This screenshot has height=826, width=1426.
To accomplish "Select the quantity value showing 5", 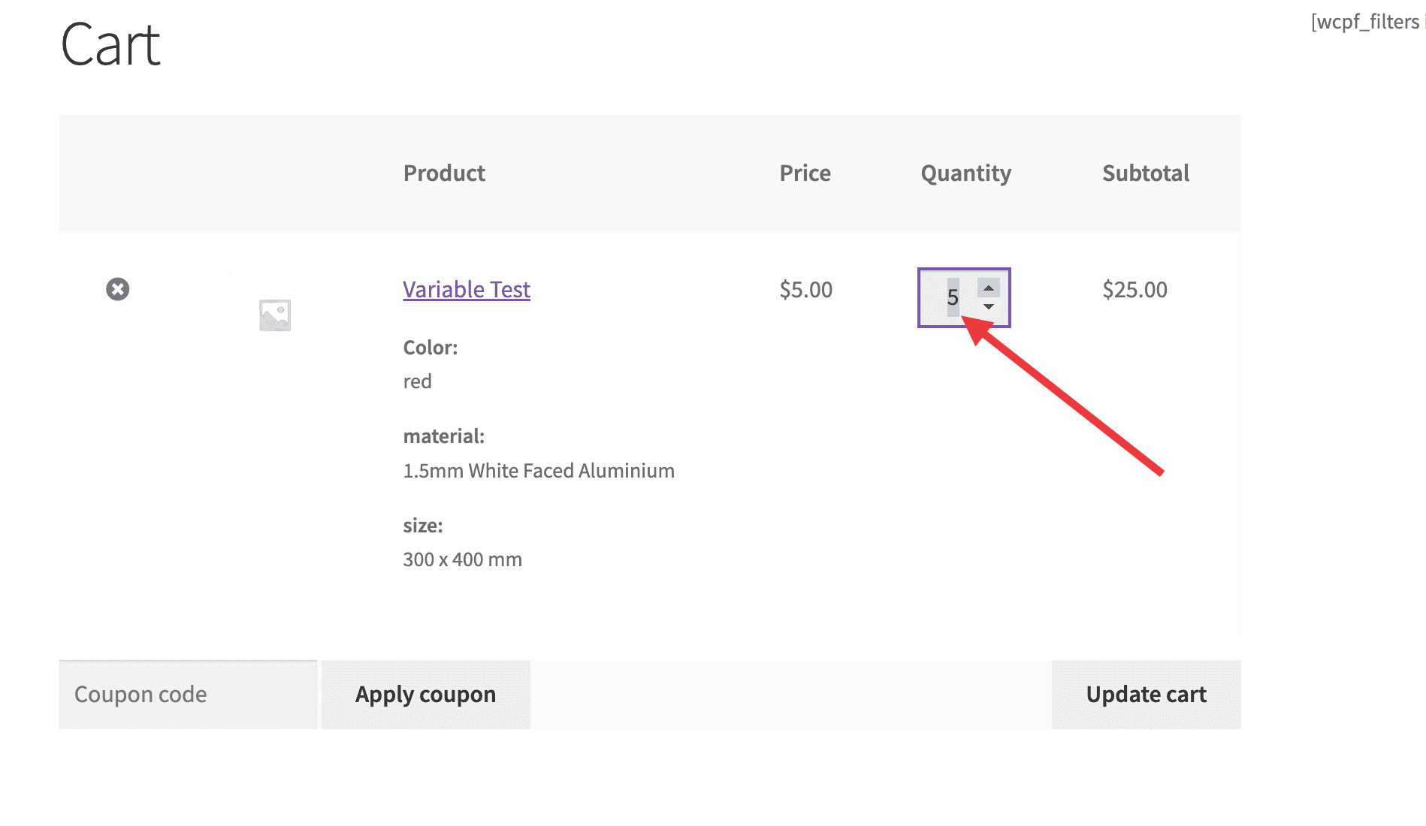I will (954, 298).
